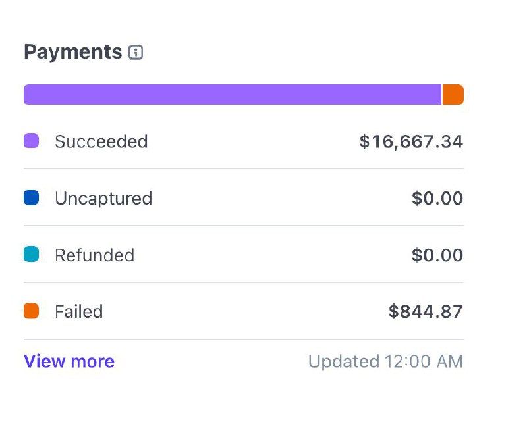Click the info icon beside Payments
Image resolution: width=527 pixels, height=429 pixels.
[x=136, y=53]
